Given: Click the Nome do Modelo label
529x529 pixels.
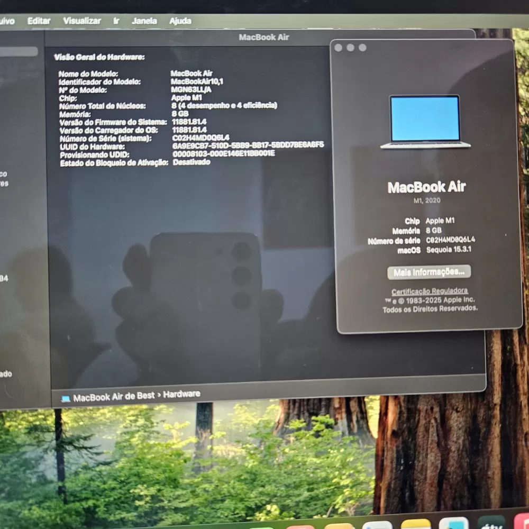Looking at the screenshot, I should pyautogui.click(x=88, y=74).
